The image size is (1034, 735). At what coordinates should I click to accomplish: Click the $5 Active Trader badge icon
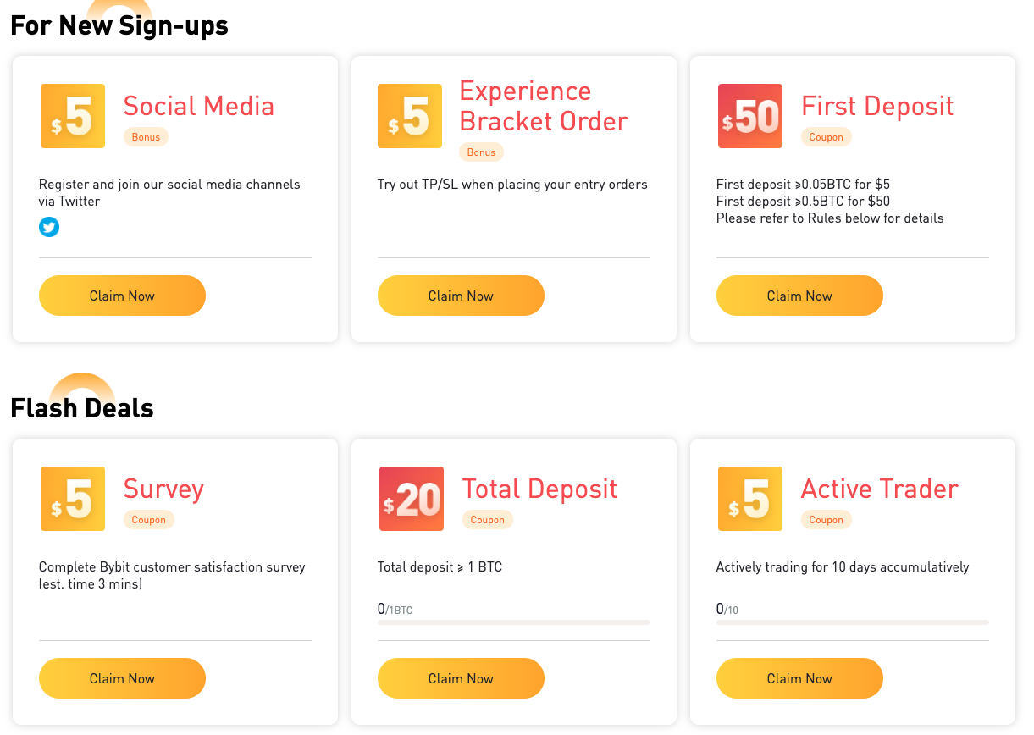(750, 499)
